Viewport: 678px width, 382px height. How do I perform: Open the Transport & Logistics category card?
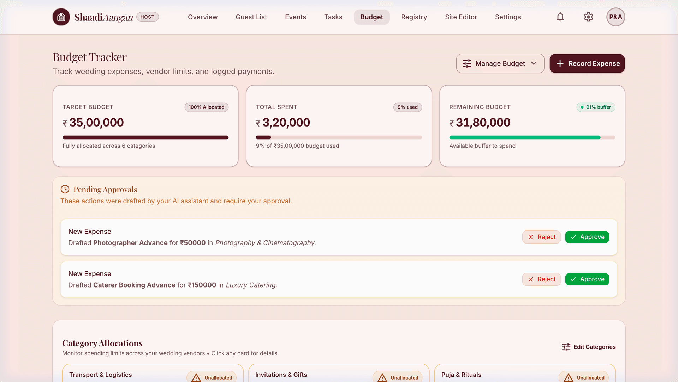tap(153, 373)
